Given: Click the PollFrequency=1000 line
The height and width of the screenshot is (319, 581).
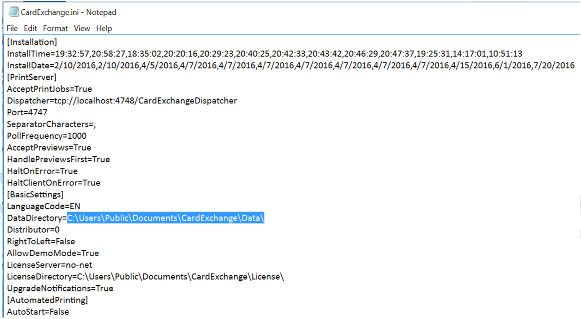Looking at the screenshot, I should [47, 136].
